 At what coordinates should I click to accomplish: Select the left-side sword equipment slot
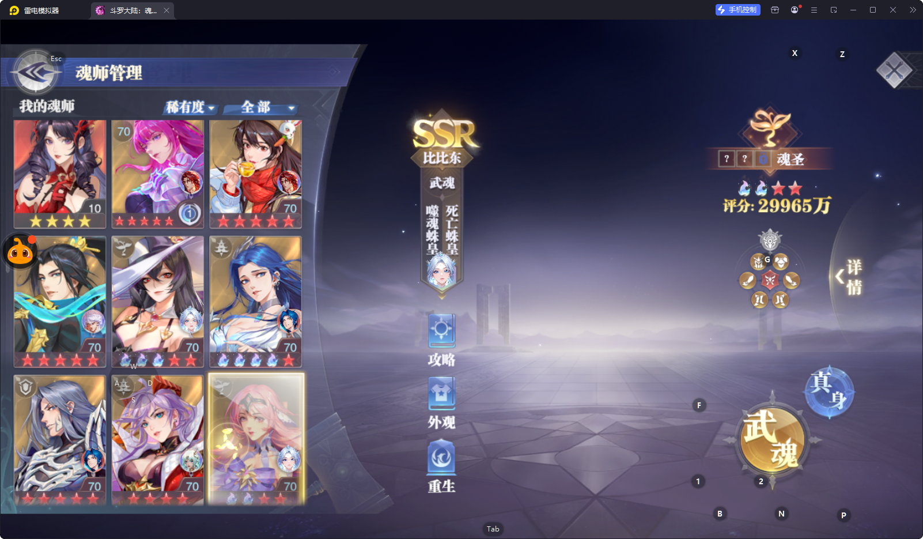click(748, 281)
